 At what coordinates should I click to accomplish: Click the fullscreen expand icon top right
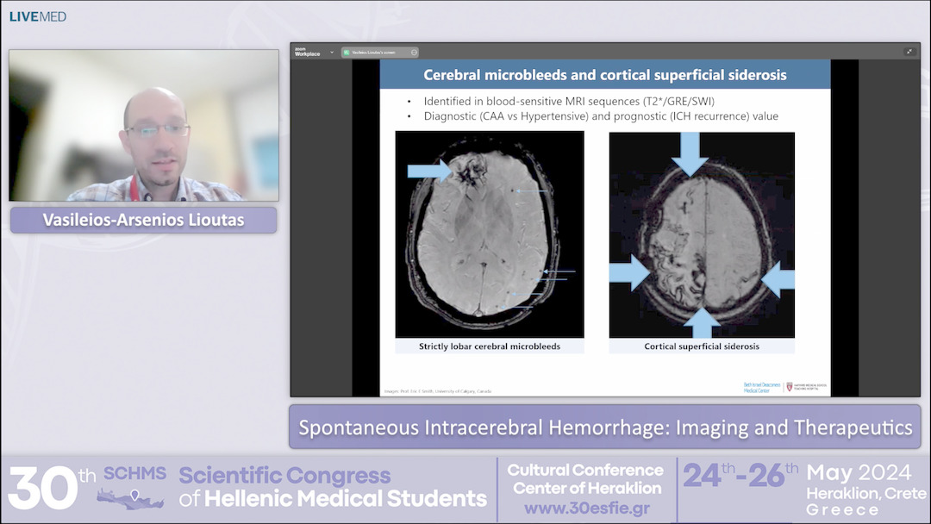click(x=909, y=52)
